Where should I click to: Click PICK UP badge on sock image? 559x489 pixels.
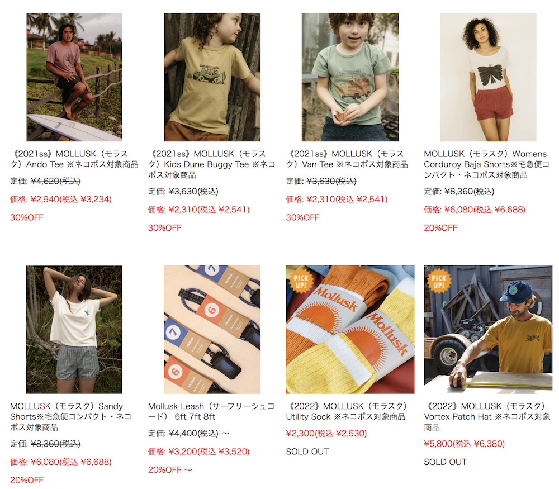[301, 282]
